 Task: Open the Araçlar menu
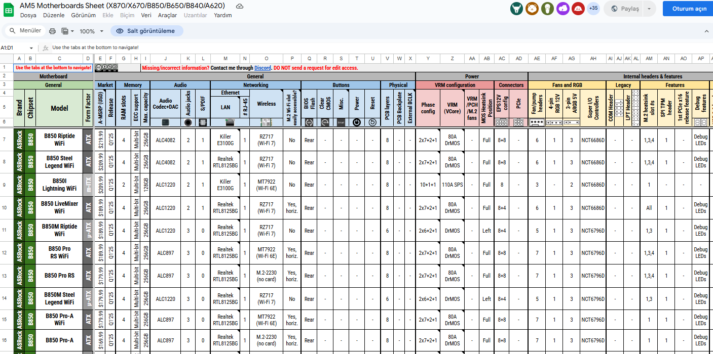pos(167,15)
